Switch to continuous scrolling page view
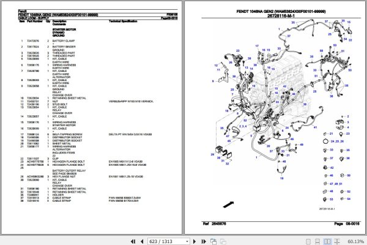 pyautogui.click(x=317, y=241)
